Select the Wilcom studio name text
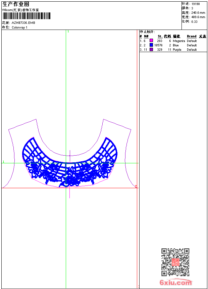Screen dimensions: 208x289 (x=20, y=10)
